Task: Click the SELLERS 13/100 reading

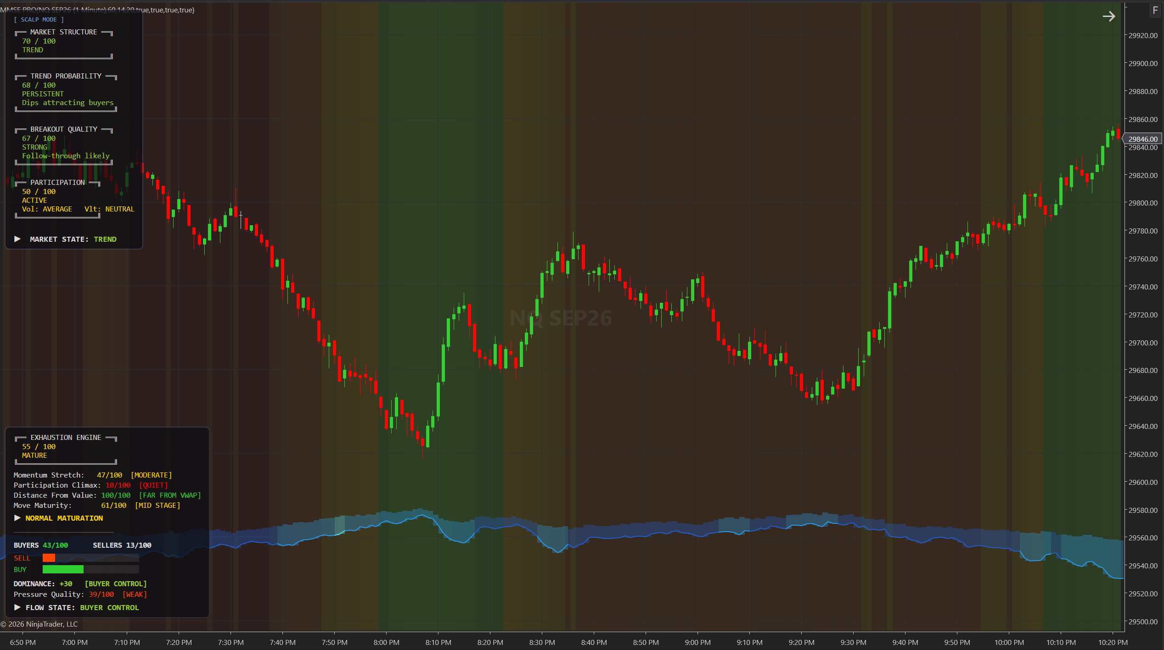Action: (x=122, y=545)
